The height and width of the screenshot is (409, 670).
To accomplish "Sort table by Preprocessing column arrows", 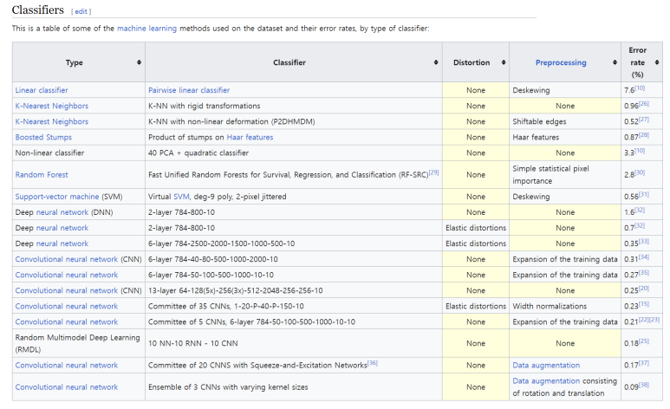I will pyautogui.click(x=615, y=62).
